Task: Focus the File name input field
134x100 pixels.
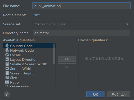Action: click(82, 6)
